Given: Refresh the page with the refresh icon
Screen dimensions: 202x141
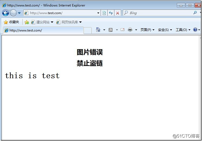Looking at the screenshot, I should 111,13.
